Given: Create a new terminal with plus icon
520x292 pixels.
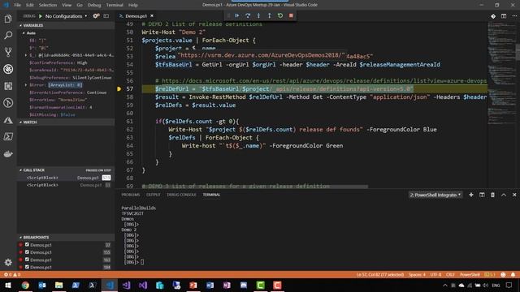Looking at the screenshot, I should tap(471, 195).
